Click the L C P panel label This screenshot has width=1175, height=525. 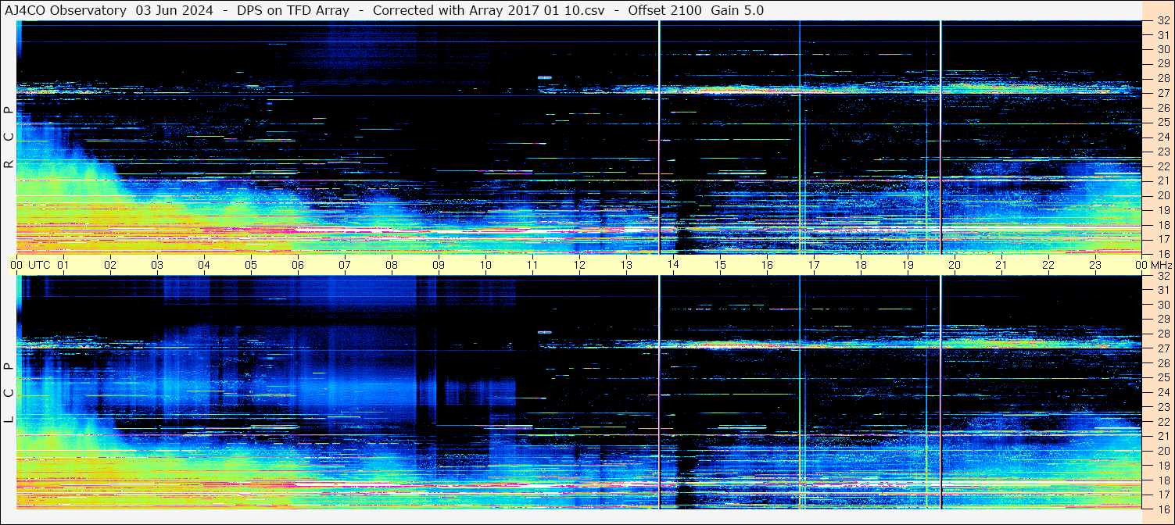coord(9,393)
